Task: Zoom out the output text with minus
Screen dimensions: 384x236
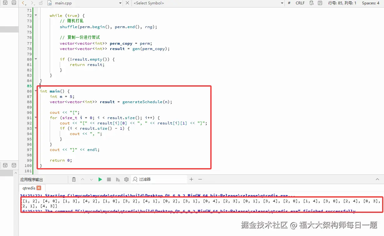Action: (x=200, y=179)
